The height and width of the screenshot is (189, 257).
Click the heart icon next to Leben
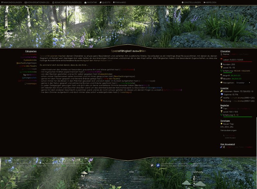[x=221, y=60]
